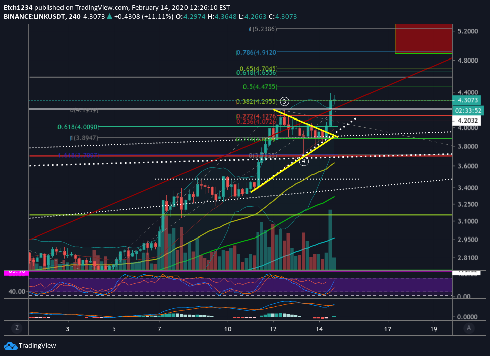Select the 0.382(4.2955) Fibonacci label
The image size is (490, 356).
pyautogui.click(x=257, y=101)
